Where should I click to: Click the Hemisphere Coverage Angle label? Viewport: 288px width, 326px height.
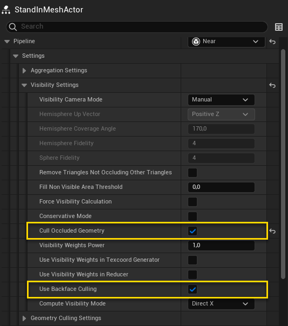78,128
